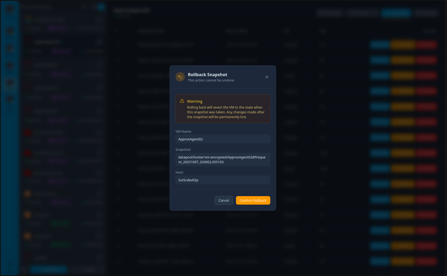Screen dimensions: 447x276
Task: Click the second icon in the left navigation rail
Action: tap(10, 31)
